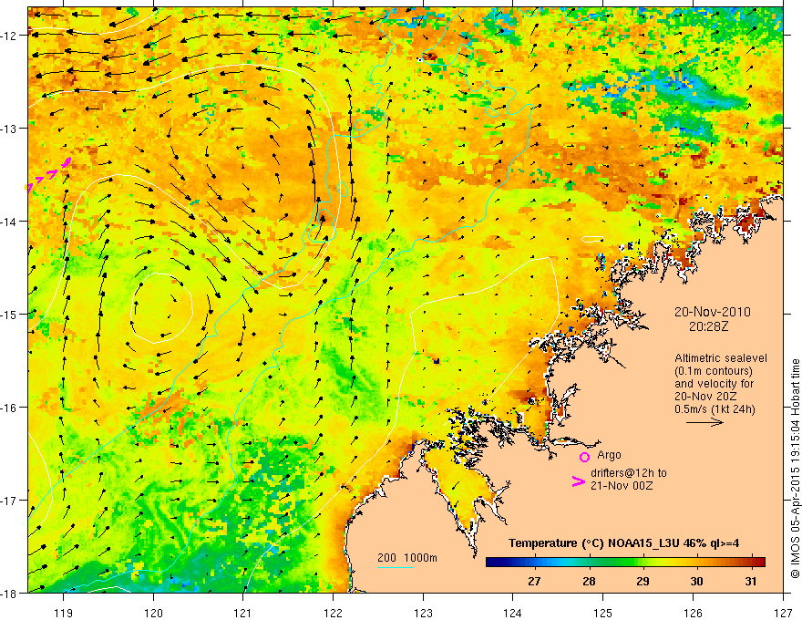Click the 0.5m/s velocity scale arrow
The image size is (802, 620).
click(x=704, y=422)
